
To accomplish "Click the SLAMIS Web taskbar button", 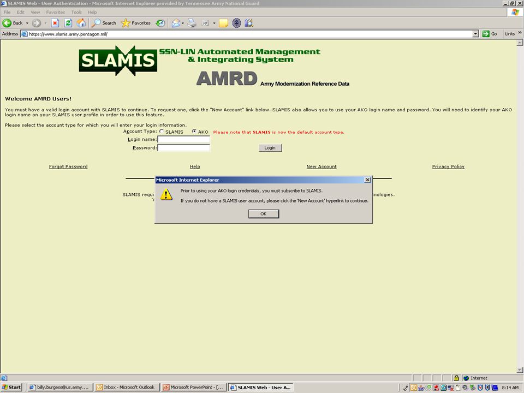I will pos(261,388).
